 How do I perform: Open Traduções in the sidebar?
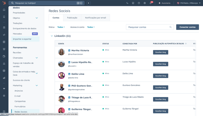point(18,23)
